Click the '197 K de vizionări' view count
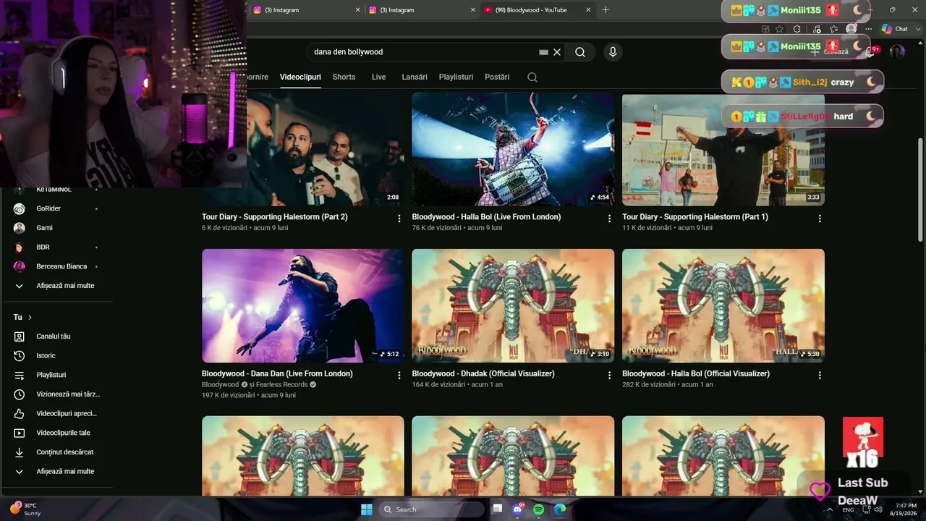Viewport: 926px width, 521px height. (x=229, y=396)
